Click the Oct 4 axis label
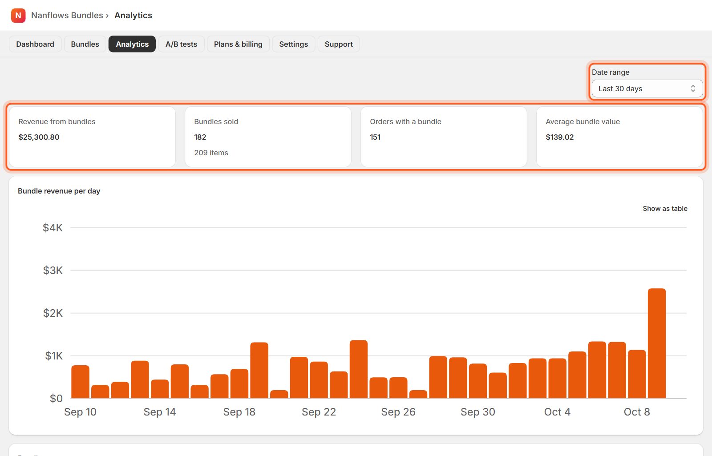 click(557, 412)
